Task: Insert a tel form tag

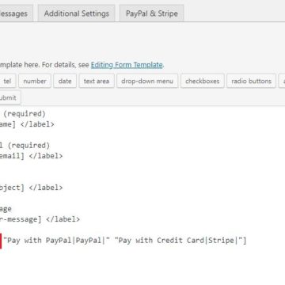Action: (x=8, y=81)
